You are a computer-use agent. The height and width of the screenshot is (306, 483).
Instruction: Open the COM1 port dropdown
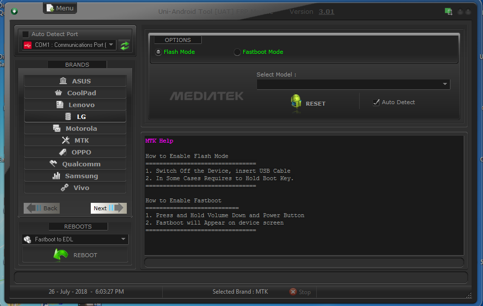click(x=111, y=44)
